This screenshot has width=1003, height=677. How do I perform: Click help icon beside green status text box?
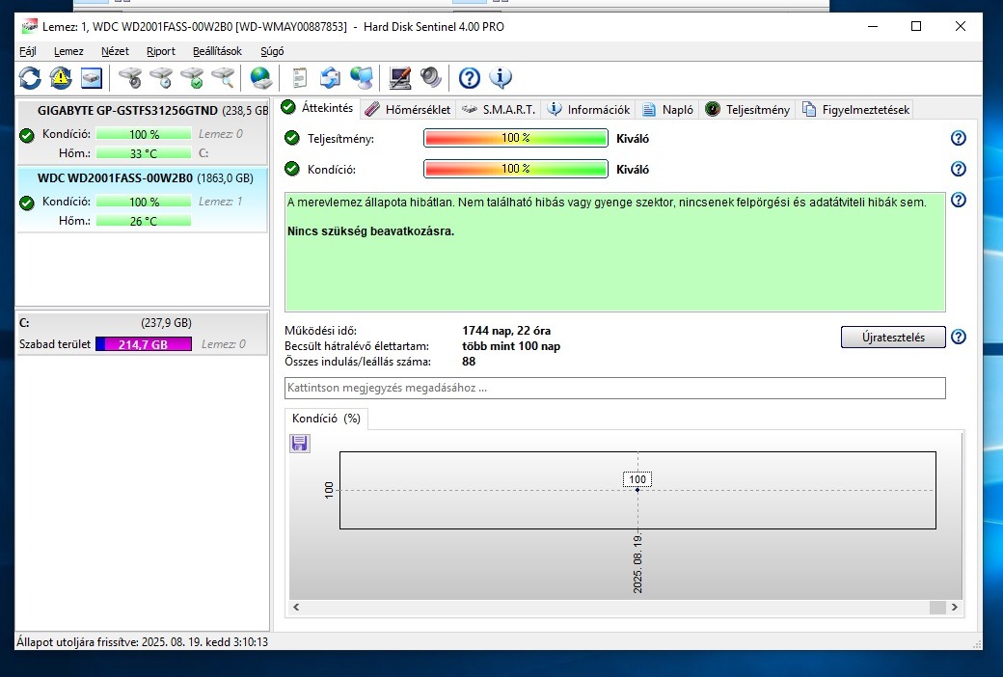coord(959,201)
